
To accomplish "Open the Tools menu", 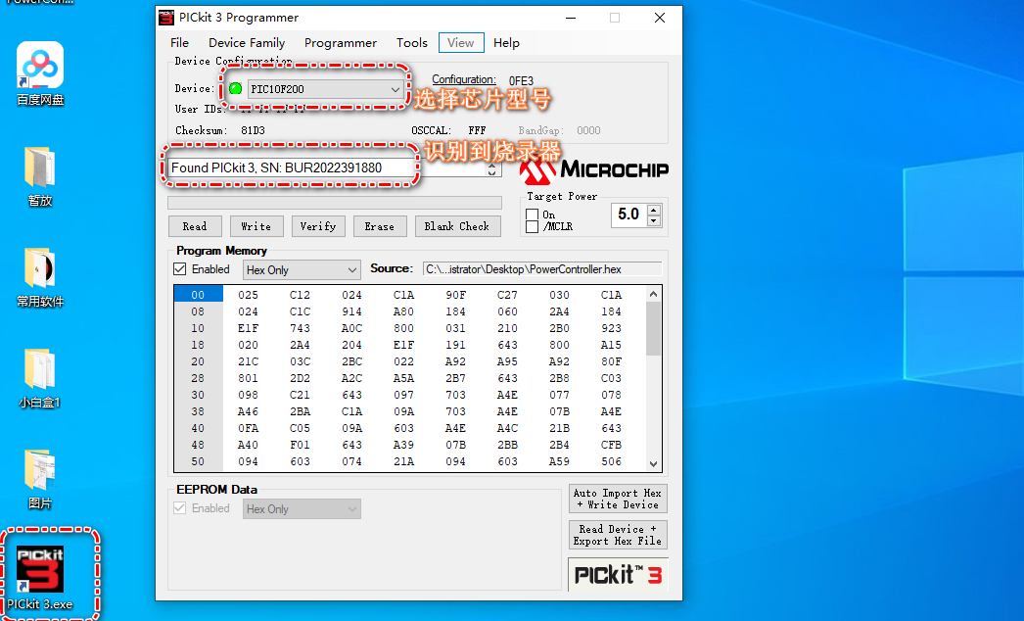I will pyautogui.click(x=411, y=42).
